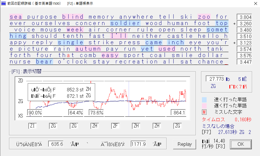
Task: Confirm the dialog with OK
Action: coord(241,144)
